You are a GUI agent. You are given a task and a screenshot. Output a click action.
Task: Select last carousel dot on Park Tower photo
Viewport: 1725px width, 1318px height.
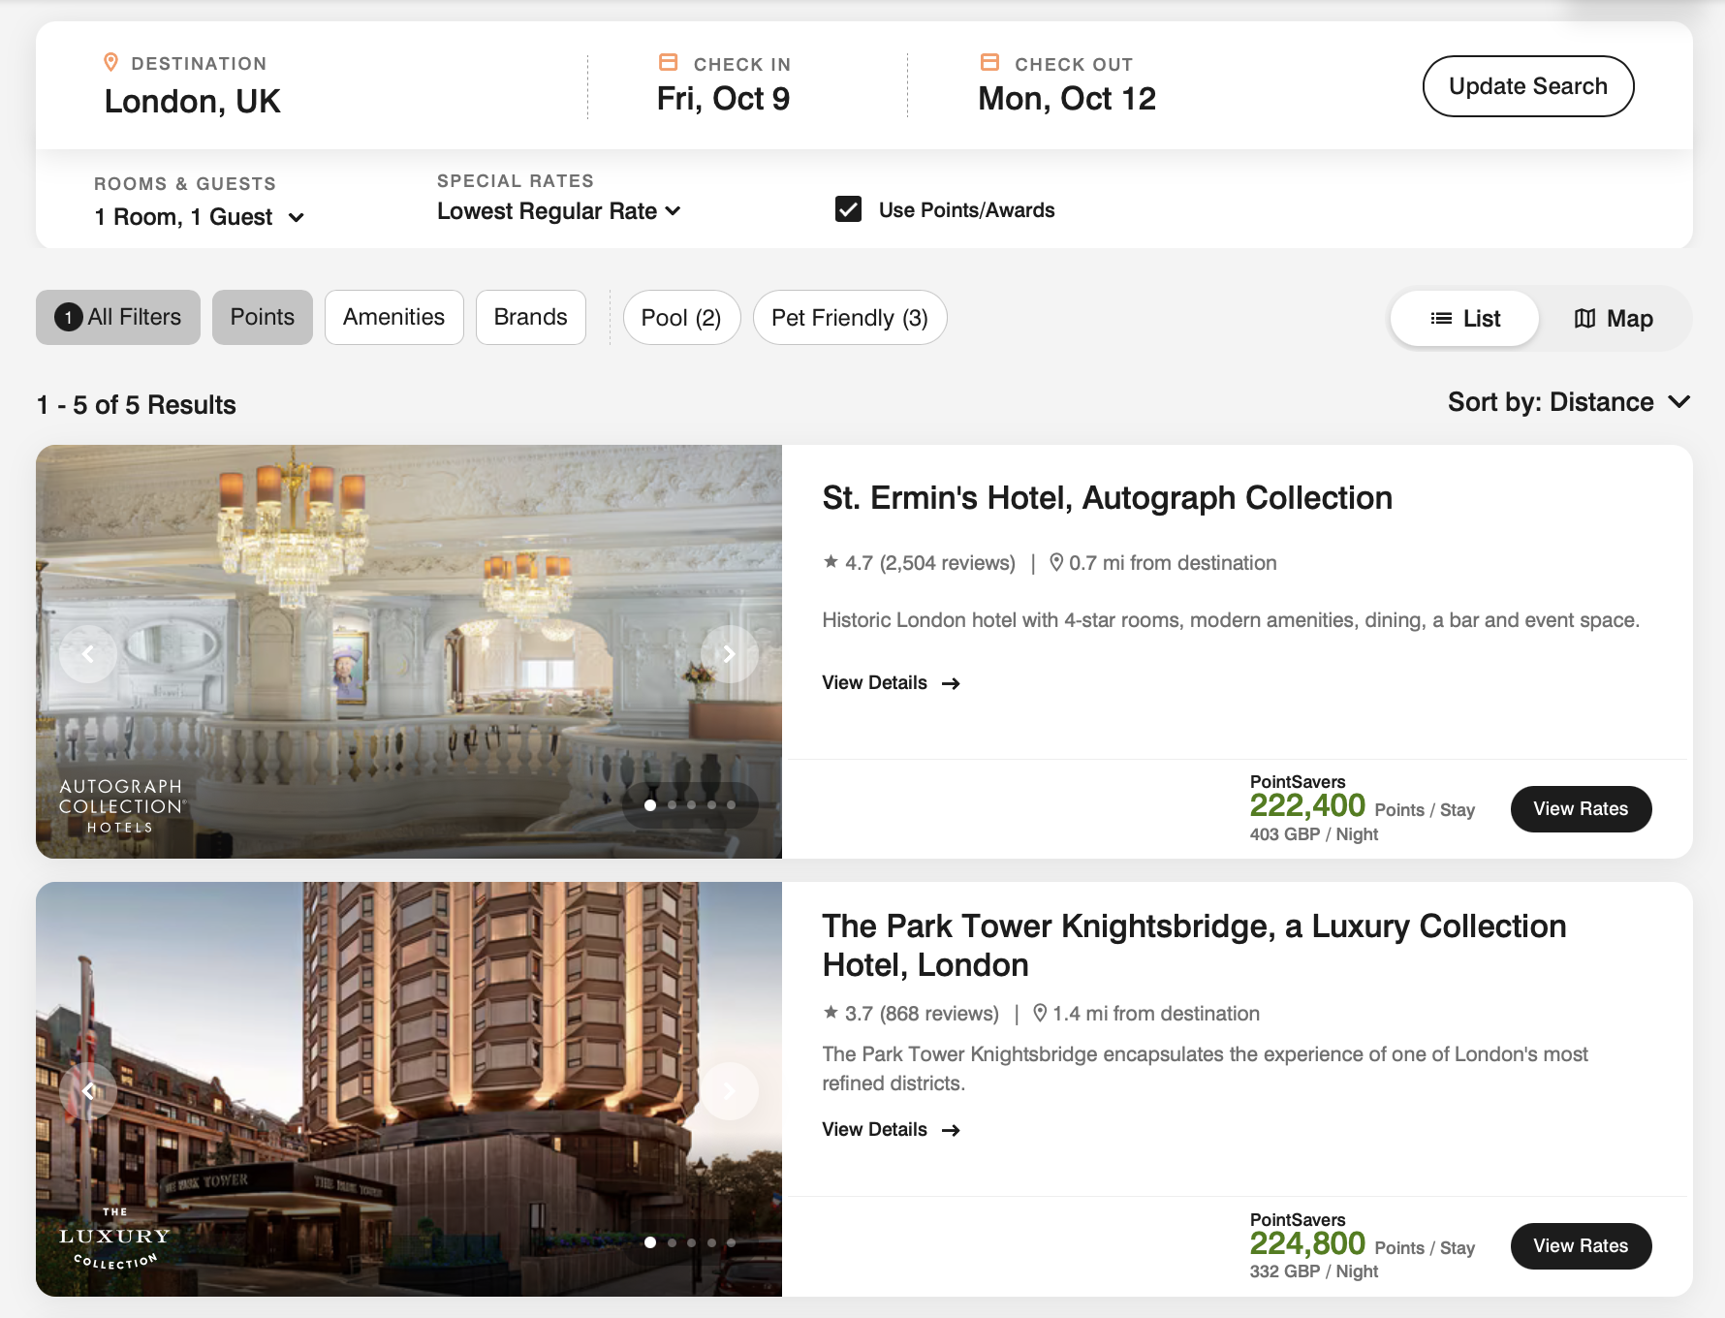click(x=732, y=1241)
